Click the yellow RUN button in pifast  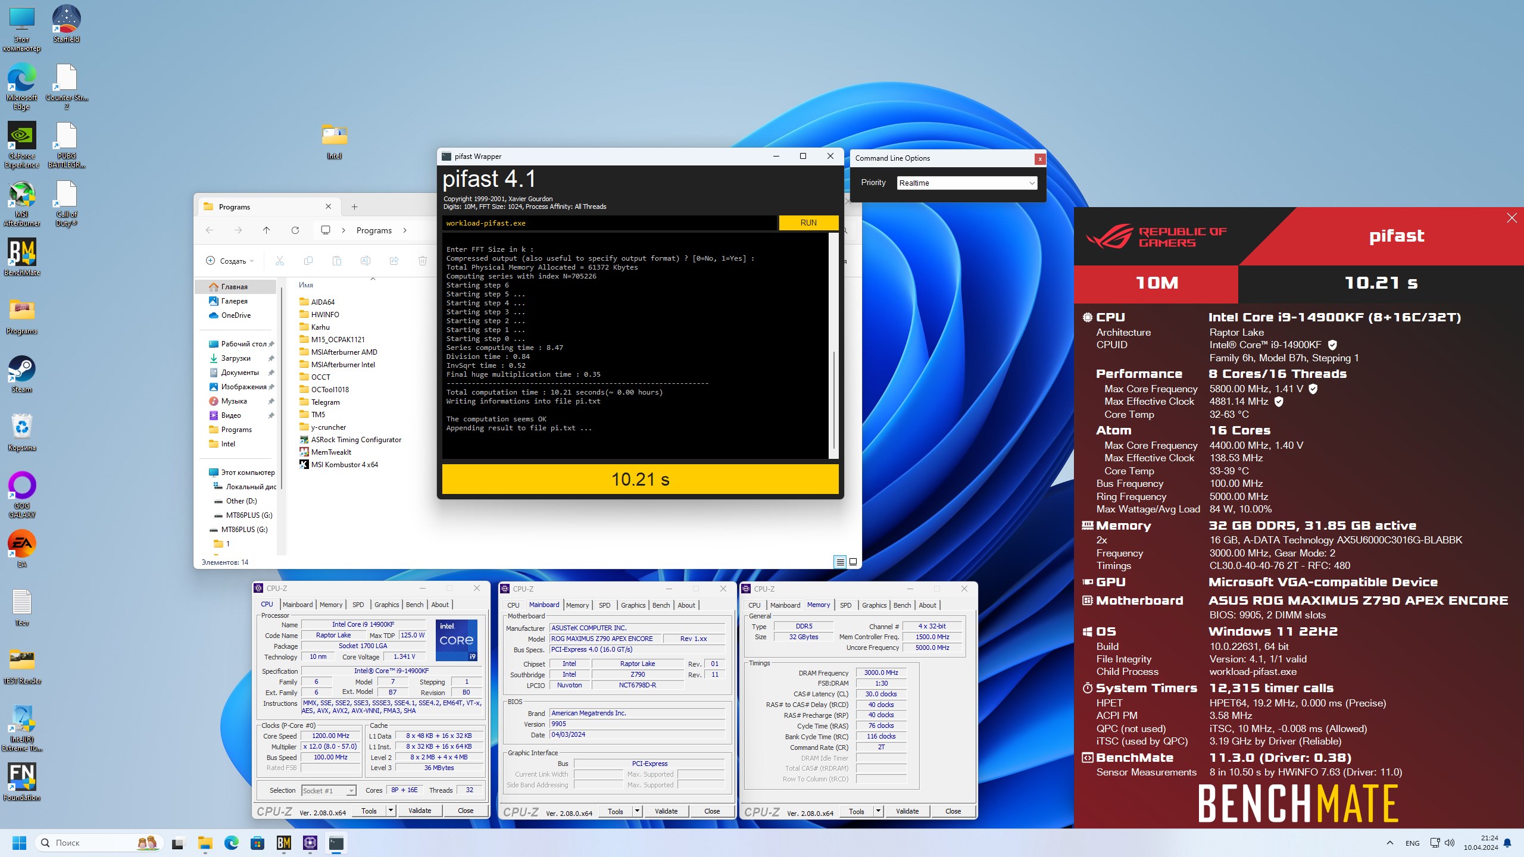[x=808, y=223]
